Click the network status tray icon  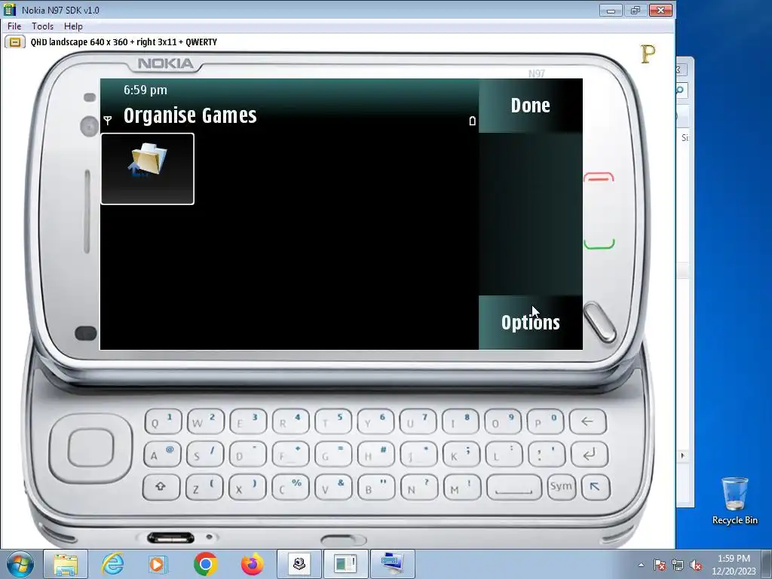coord(678,565)
